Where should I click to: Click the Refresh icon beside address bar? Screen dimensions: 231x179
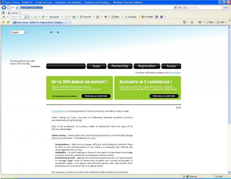click(179, 8)
